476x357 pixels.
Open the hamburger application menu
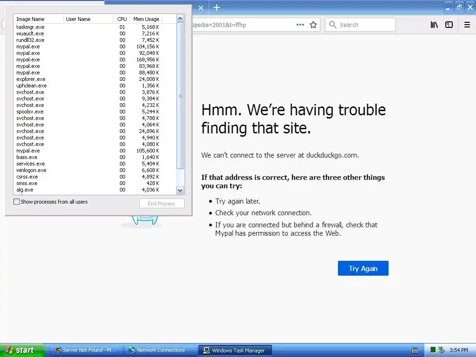coord(467,25)
